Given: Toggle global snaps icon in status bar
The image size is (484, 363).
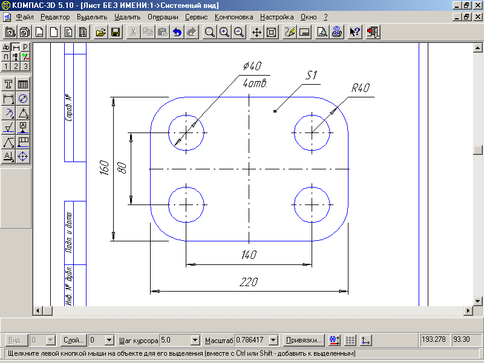Looking at the screenshot, I should [335, 340].
